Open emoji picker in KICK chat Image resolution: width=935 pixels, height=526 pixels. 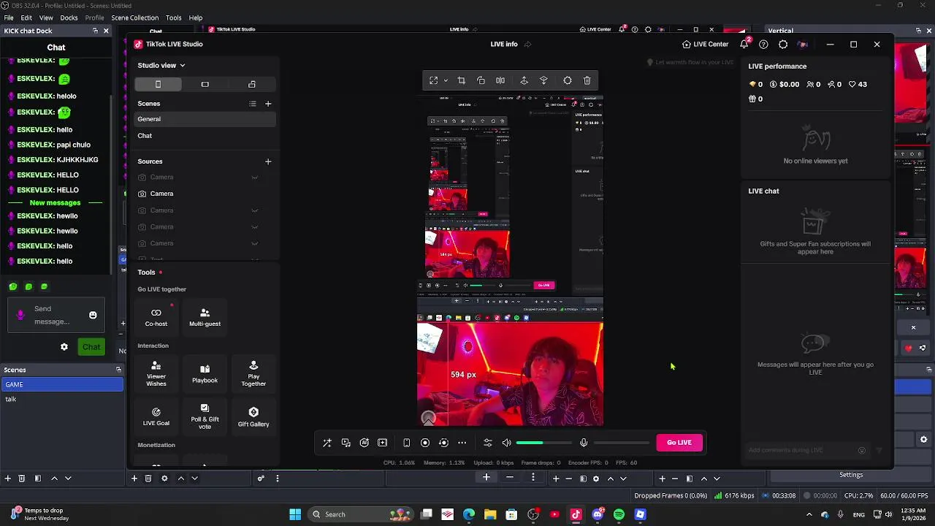pyautogui.click(x=93, y=316)
